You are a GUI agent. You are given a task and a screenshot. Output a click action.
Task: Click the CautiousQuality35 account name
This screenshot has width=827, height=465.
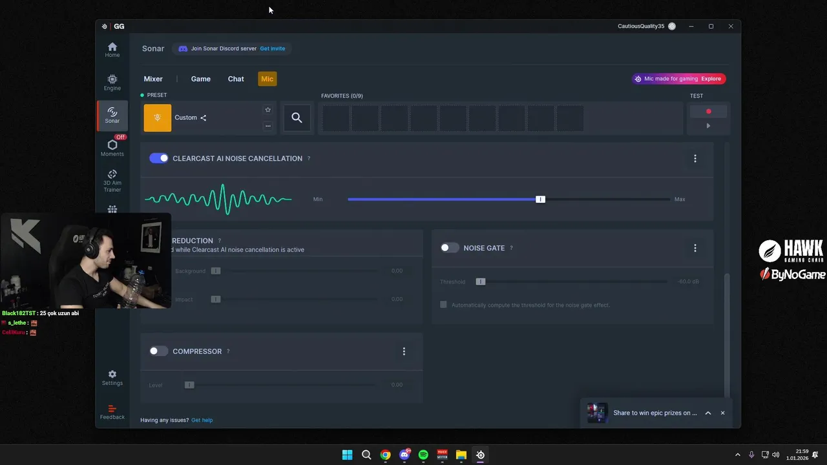(641, 26)
